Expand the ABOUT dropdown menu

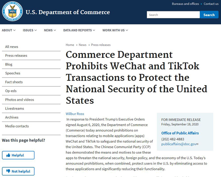9,30
